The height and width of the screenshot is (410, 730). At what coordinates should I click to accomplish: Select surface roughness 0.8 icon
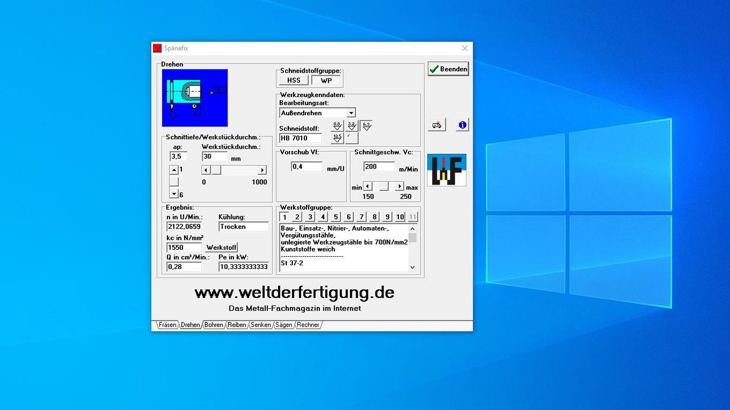pos(337,126)
